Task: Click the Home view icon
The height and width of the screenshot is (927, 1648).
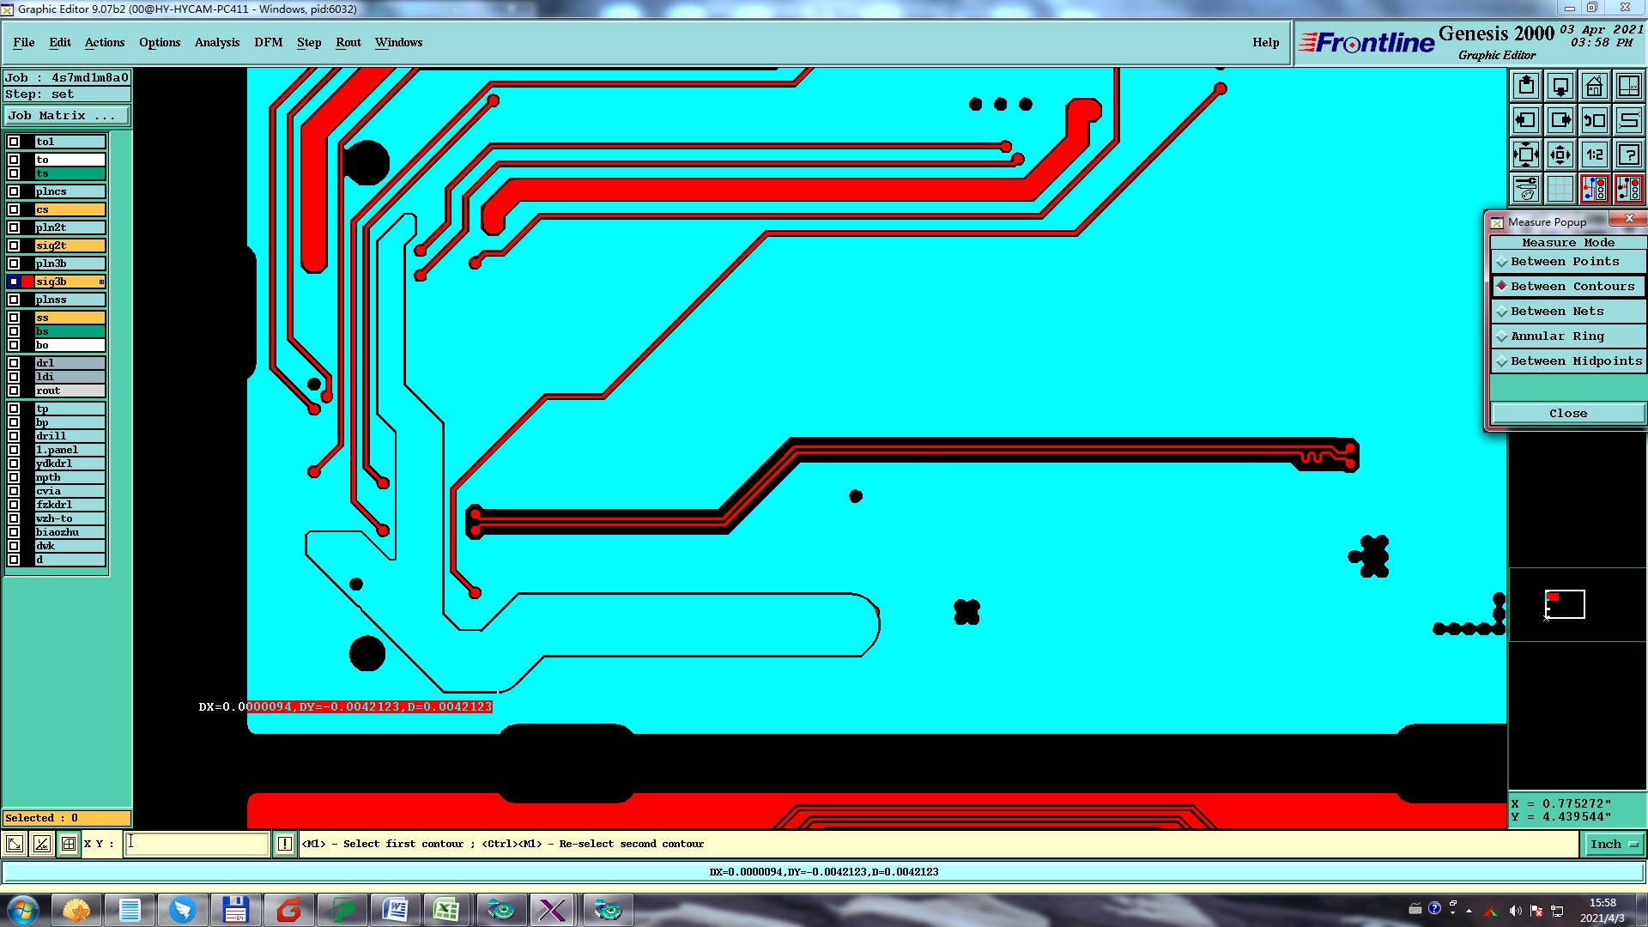Action: [1594, 86]
